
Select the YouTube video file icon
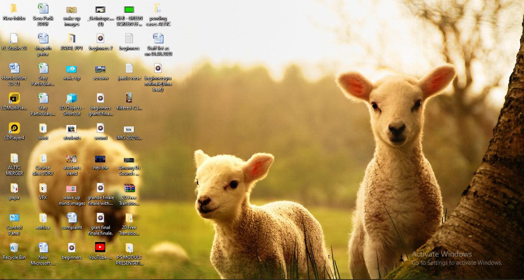(x=100, y=248)
